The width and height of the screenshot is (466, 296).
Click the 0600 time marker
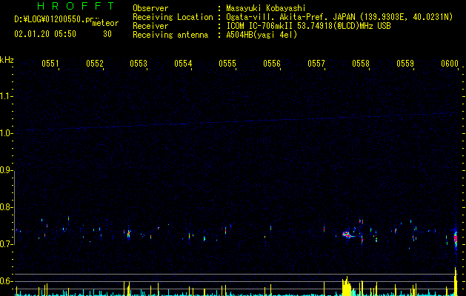coord(450,64)
